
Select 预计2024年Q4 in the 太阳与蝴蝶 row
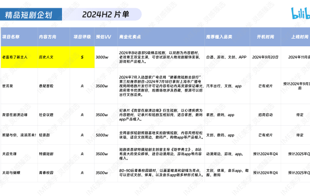[x=265, y=173]
